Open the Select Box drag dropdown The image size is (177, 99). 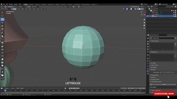click(35, 7)
